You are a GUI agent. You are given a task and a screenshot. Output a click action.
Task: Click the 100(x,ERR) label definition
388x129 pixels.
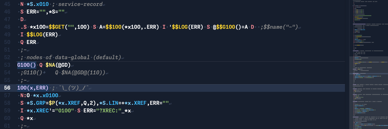point(33,88)
